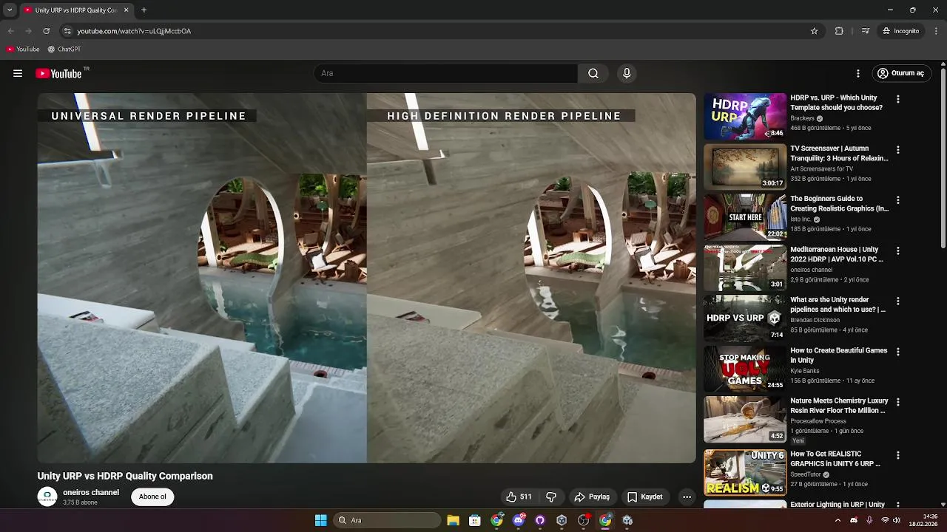Open media control icon in browser toolbar
947x532 pixels.
click(865, 31)
